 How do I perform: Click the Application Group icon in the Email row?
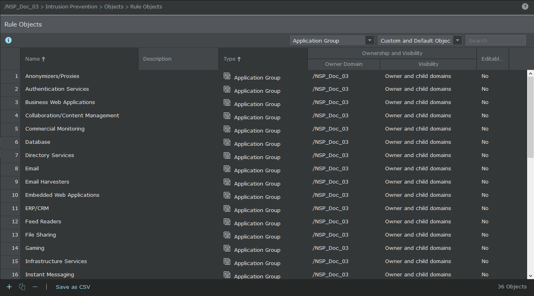click(x=227, y=169)
